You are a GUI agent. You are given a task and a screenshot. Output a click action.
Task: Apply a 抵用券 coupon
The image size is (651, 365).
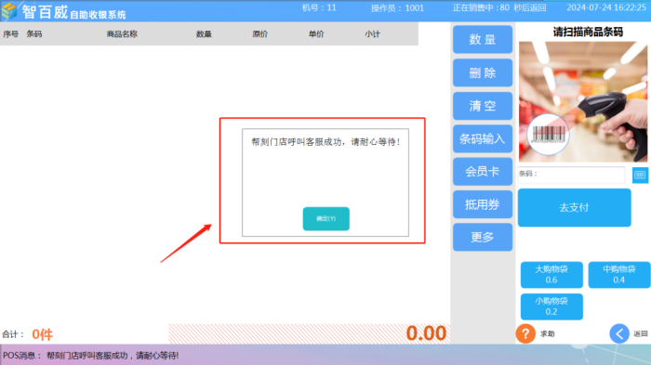click(x=483, y=204)
